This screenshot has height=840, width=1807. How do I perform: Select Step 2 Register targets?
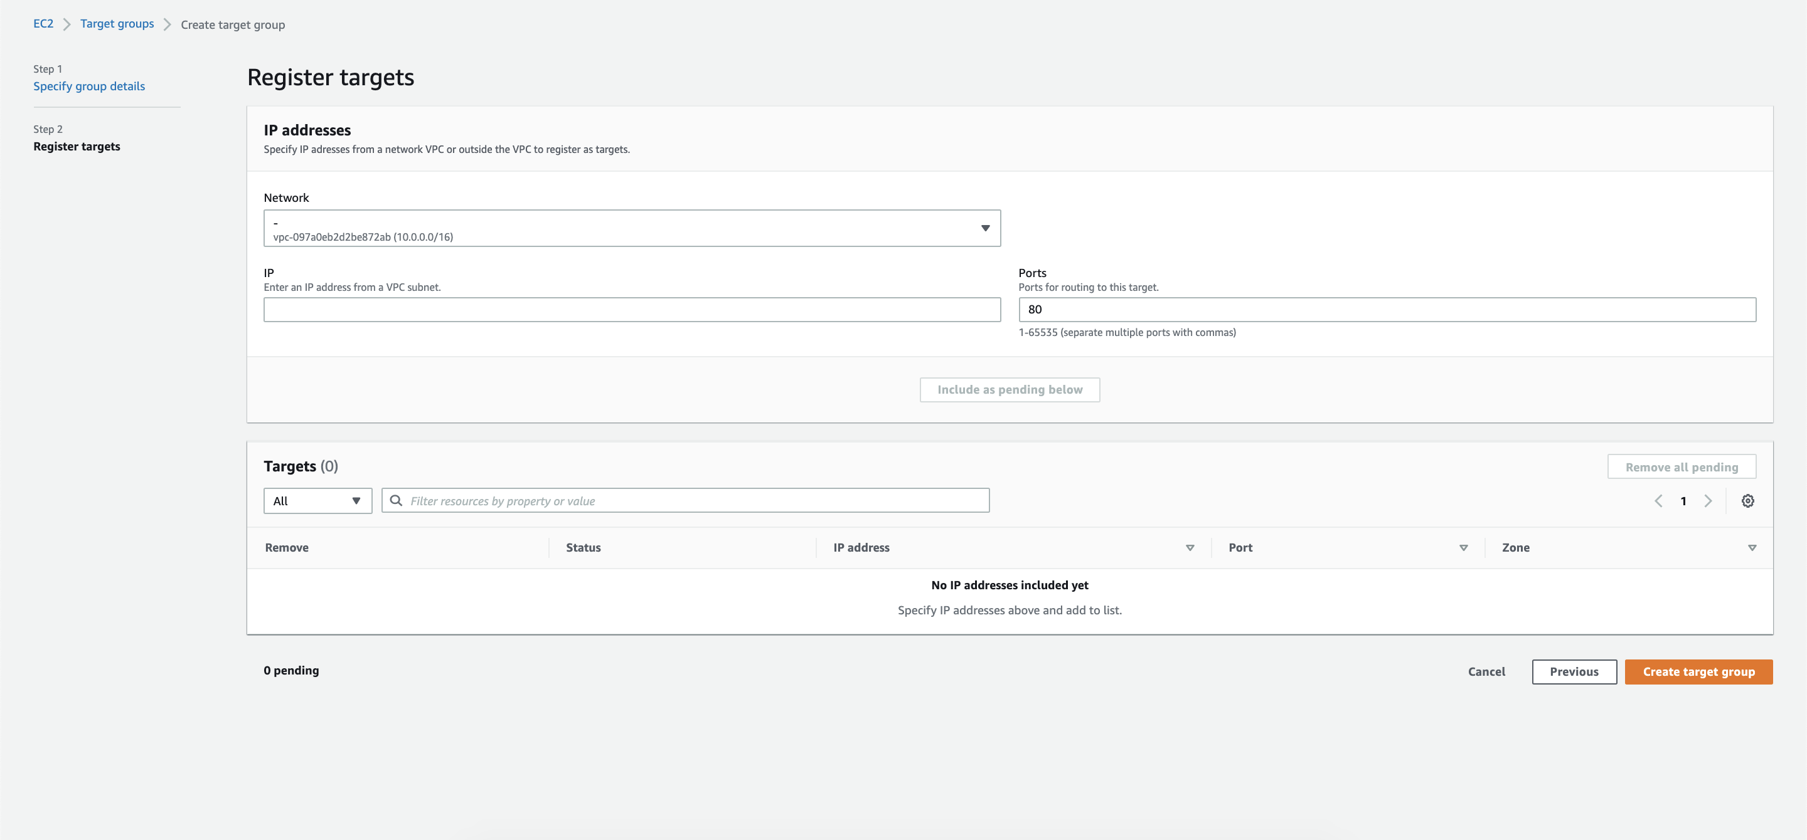point(77,147)
